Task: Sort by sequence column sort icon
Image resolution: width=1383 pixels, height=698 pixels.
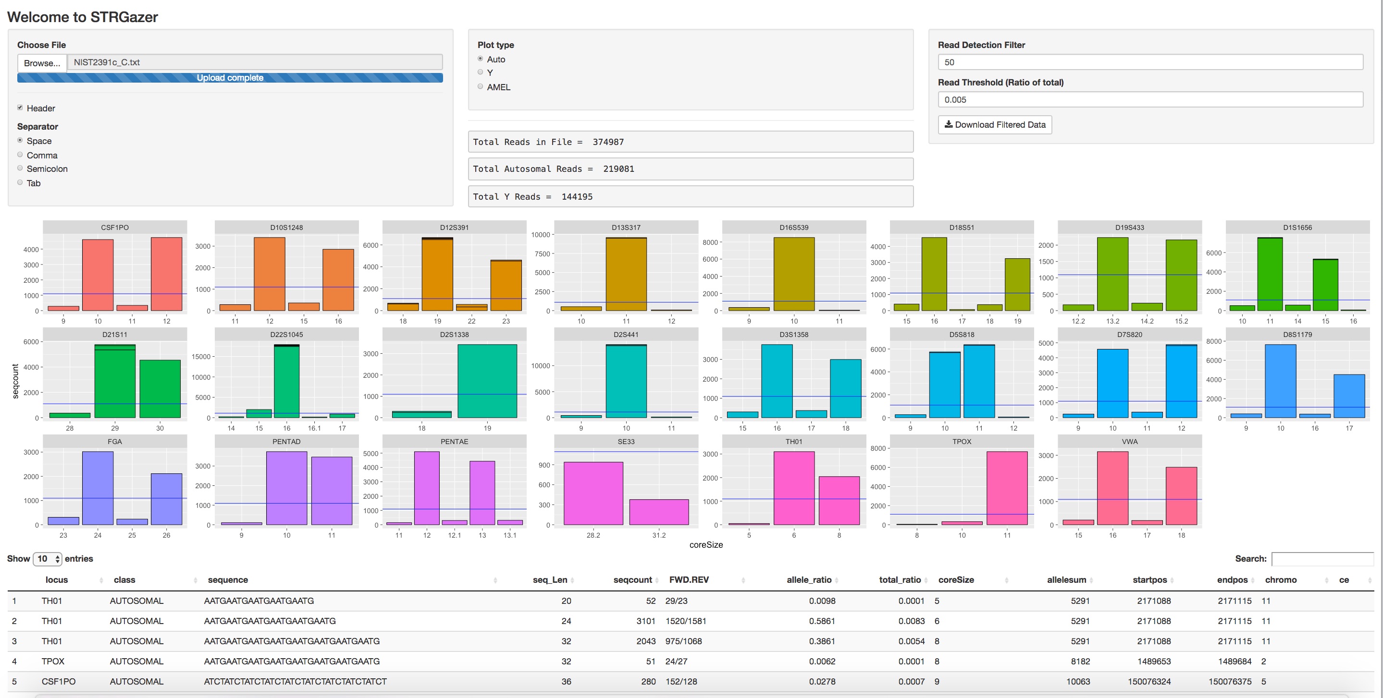Action: coord(495,580)
